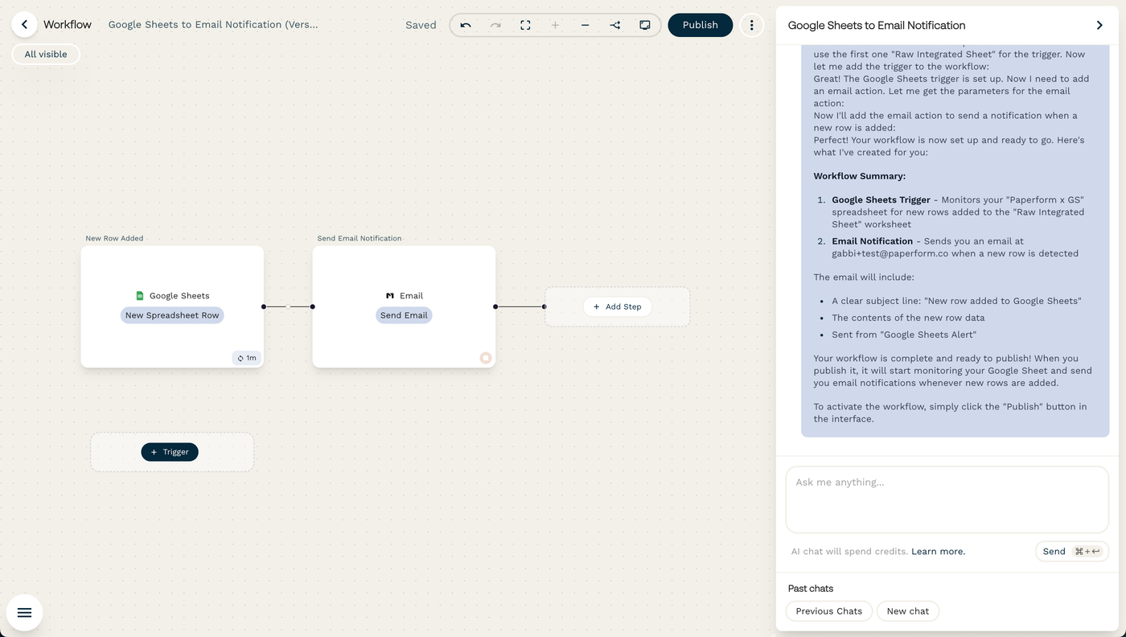Viewport: 1126px width, 637px height.
Task: Click the chat panel title text
Action: [877, 26]
